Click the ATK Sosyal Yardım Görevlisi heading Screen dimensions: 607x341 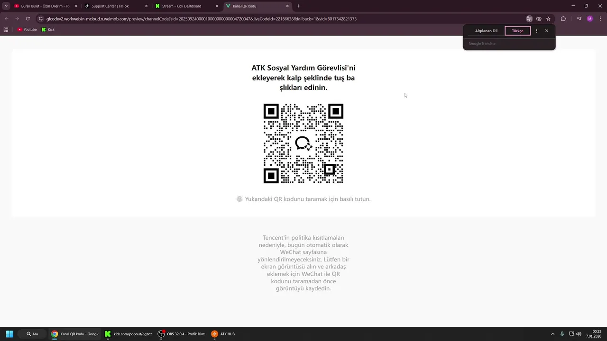pyautogui.click(x=303, y=78)
